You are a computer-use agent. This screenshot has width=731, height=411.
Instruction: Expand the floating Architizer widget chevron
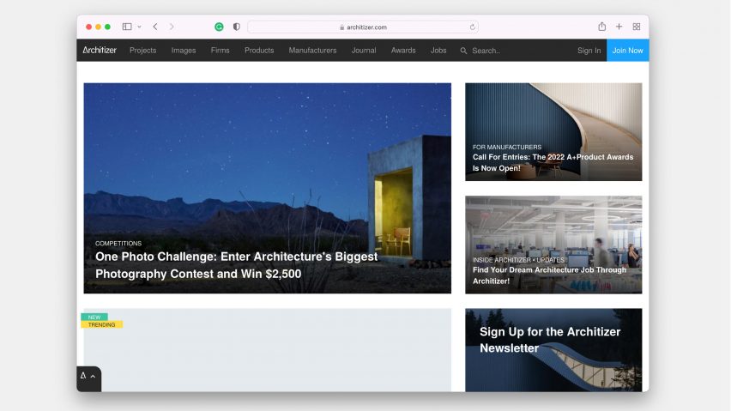(x=93, y=377)
